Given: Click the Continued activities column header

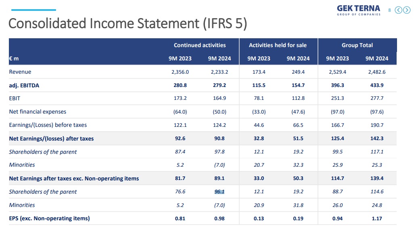Looking at the screenshot, I should [x=200, y=45].
